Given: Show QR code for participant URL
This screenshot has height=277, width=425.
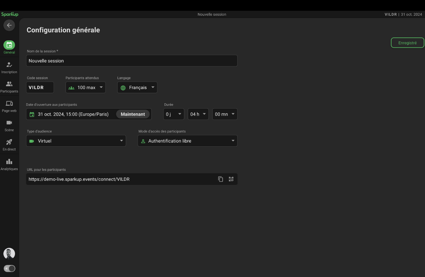Looking at the screenshot, I should point(231,179).
